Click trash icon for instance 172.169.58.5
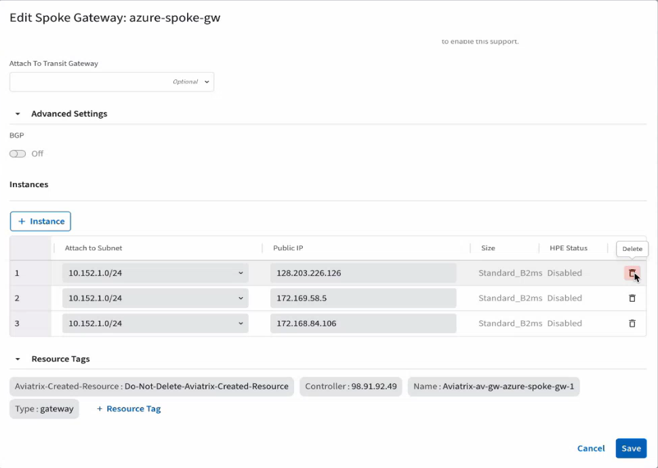 point(632,298)
